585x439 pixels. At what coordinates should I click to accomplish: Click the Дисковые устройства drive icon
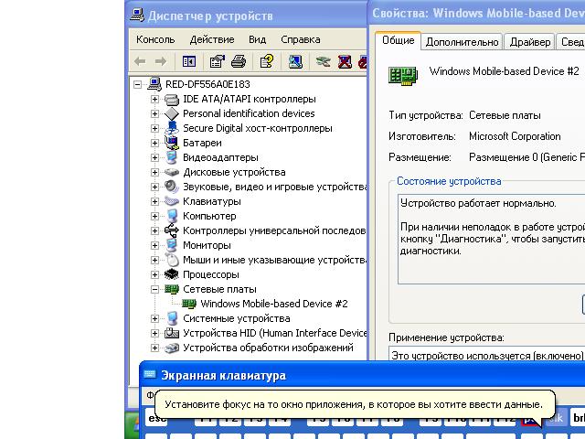pyautogui.click(x=172, y=173)
